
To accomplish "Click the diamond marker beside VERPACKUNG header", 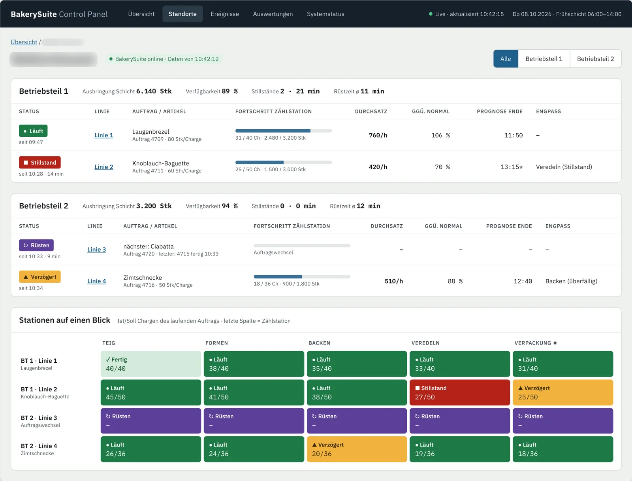I will pos(555,343).
